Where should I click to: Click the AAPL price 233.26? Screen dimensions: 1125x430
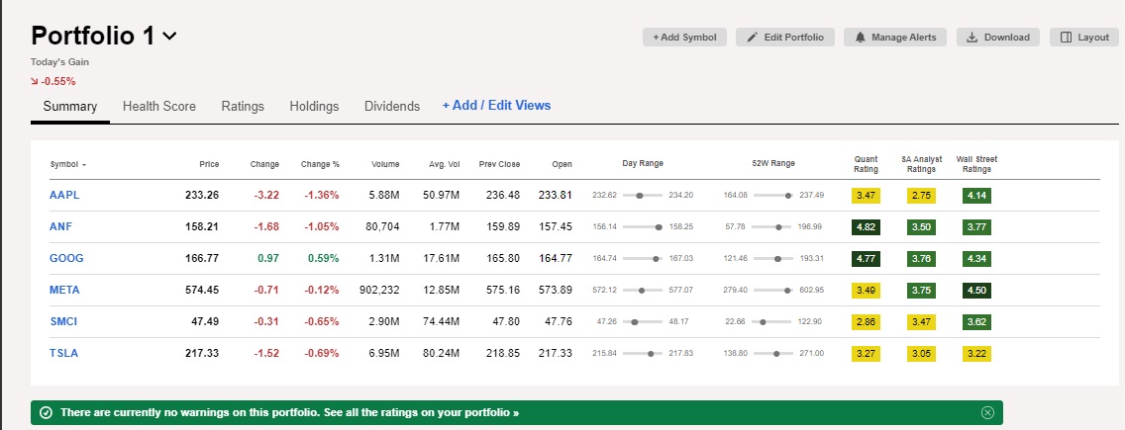coord(204,195)
